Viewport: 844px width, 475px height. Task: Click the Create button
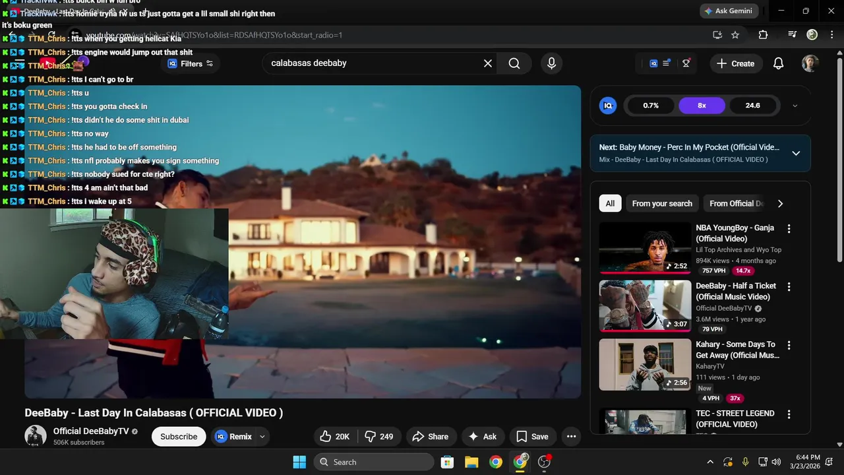click(735, 63)
